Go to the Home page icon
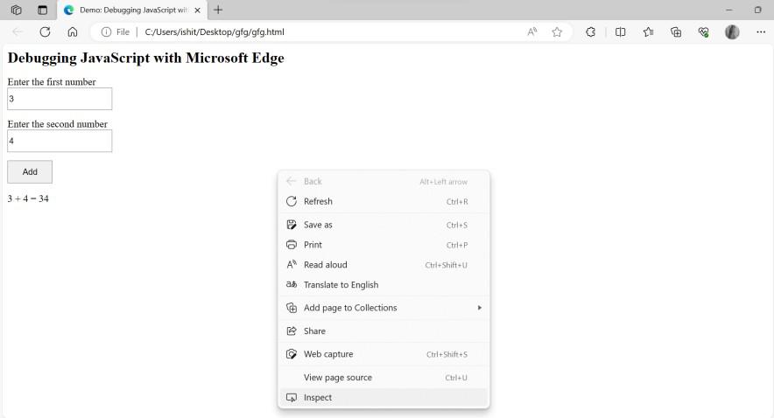 click(72, 31)
